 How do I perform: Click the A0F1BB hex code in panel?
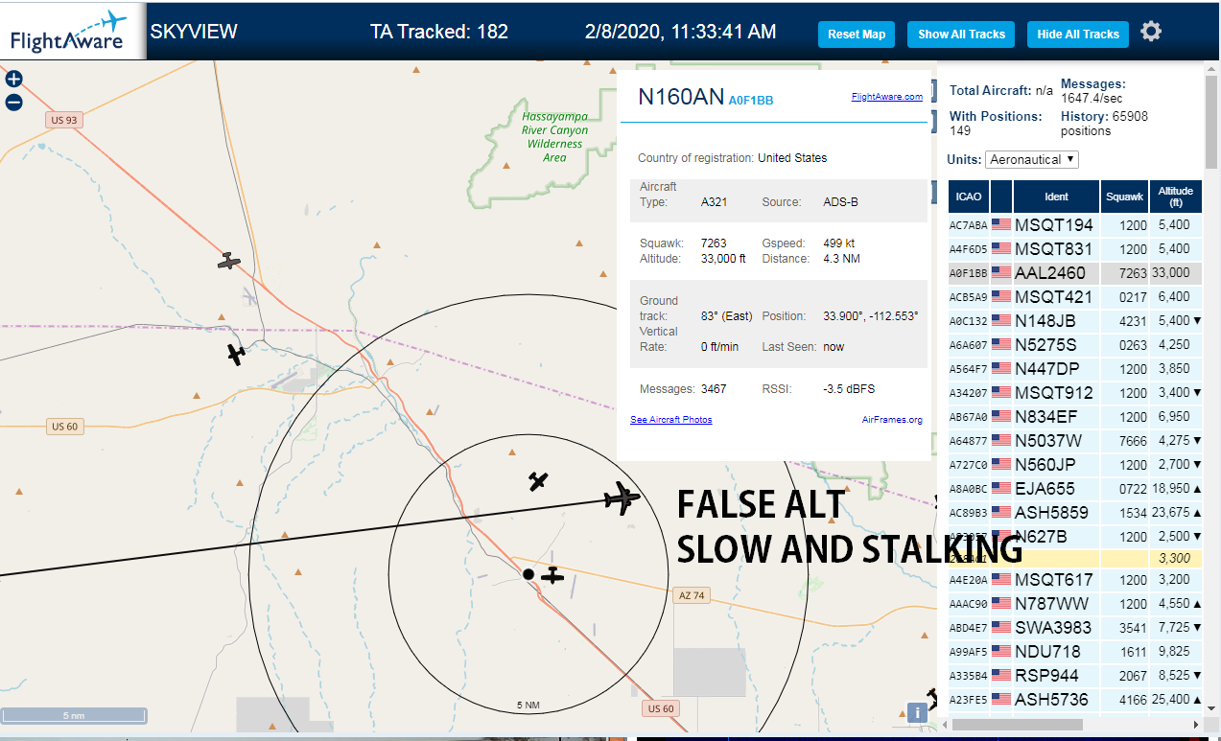pos(751,100)
